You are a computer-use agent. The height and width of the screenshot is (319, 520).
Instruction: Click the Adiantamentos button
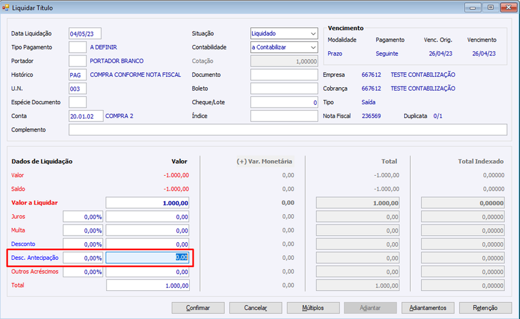[x=428, y=308]
